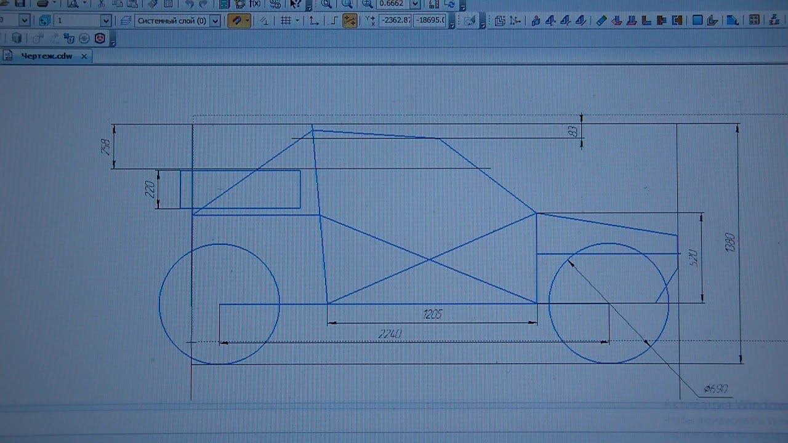Click the layers manager icon
This screenshot has width=788, height=443.
pos(126,20)
